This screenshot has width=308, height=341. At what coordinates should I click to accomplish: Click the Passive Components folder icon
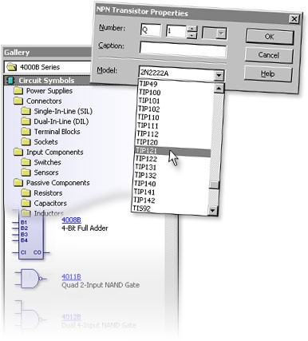18,183
